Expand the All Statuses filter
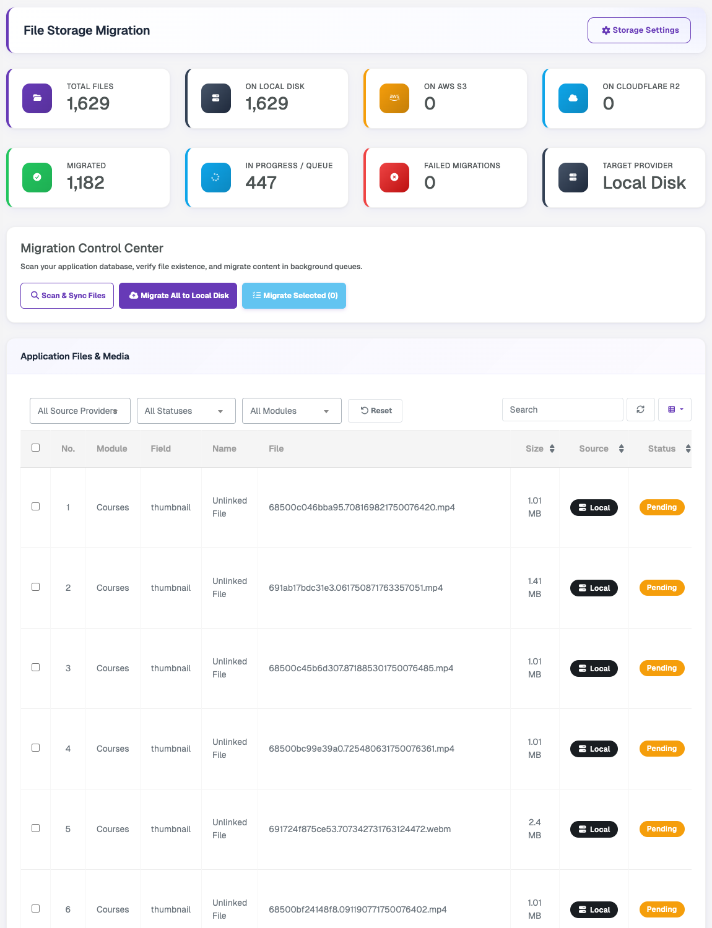The width and height of the screenshot is (712, 928). (x=186, y=411)
